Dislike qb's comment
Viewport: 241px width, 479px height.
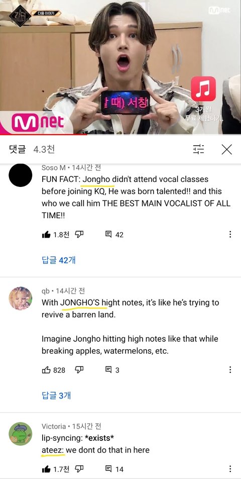[x=79, y=370]
